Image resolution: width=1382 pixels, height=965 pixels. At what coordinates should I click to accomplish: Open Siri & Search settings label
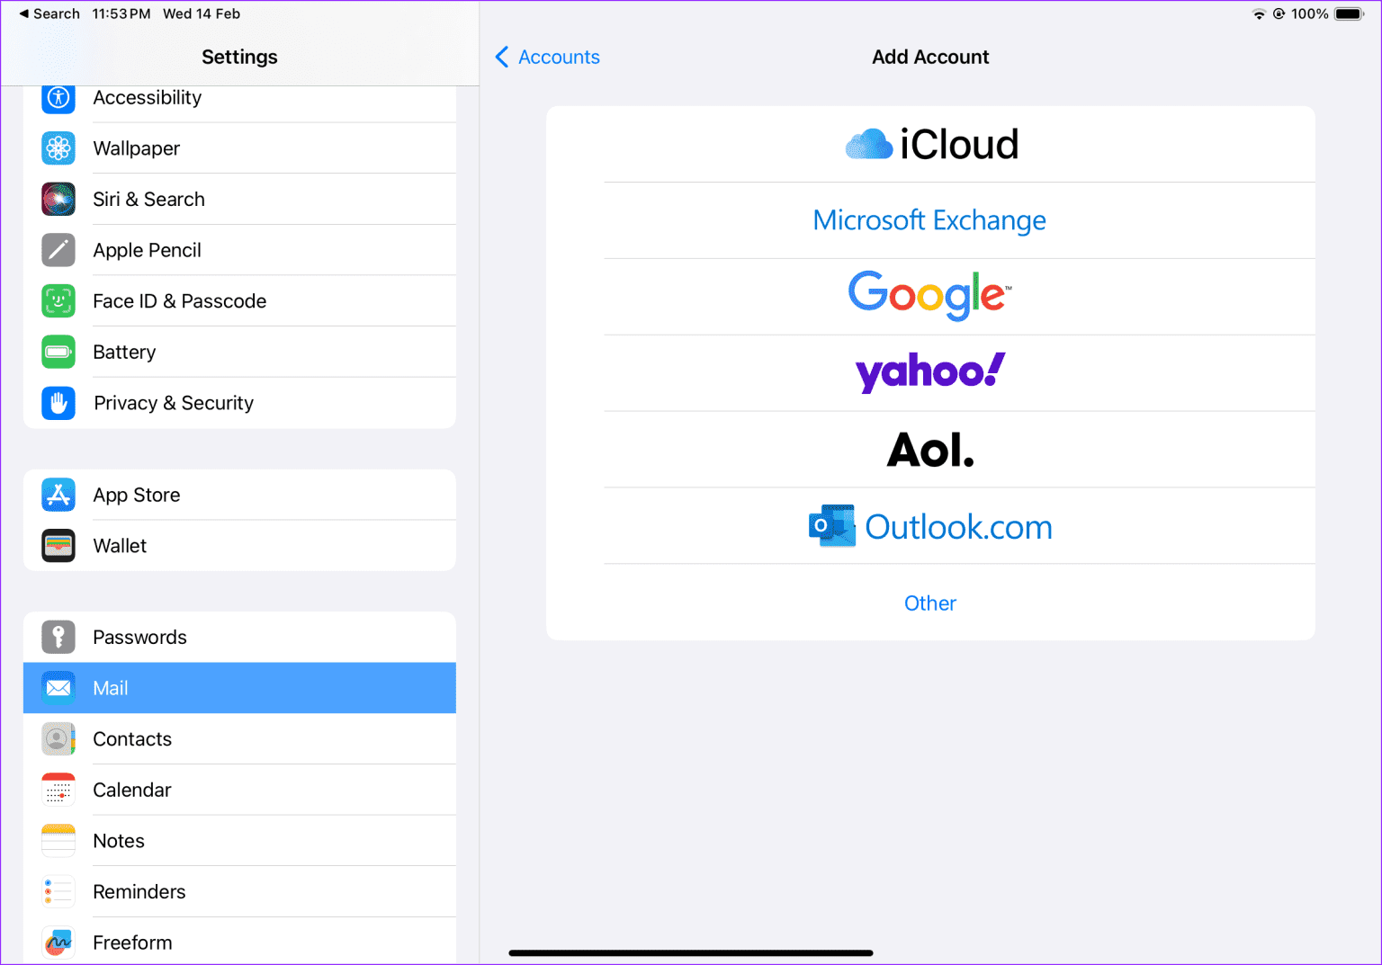149,199
